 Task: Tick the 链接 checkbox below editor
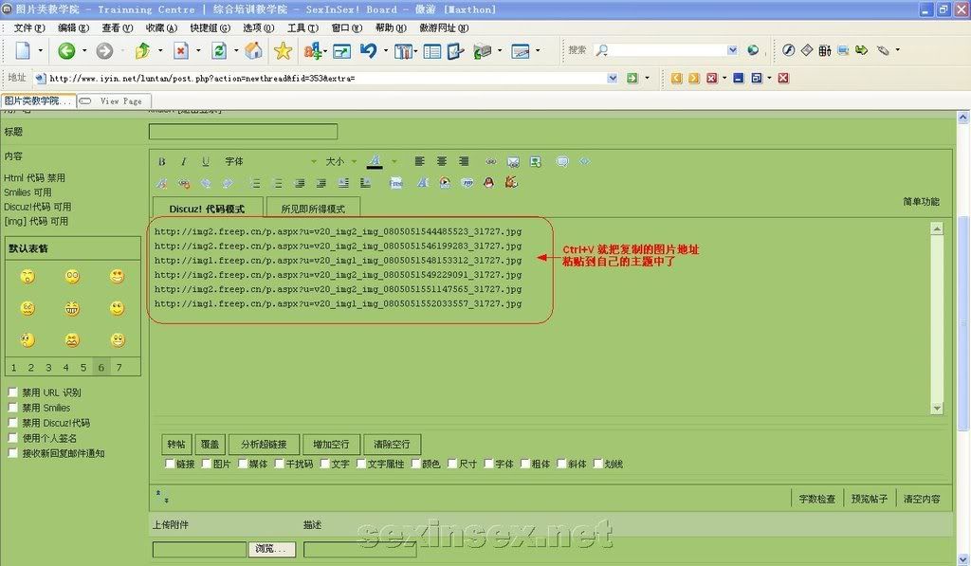[x=170, y=464]
